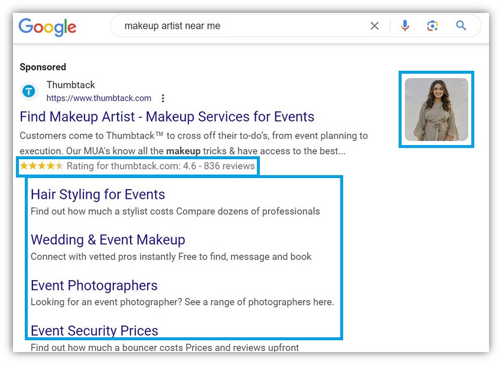Viewport: 502px width, 365px height.
Task: Click the magnifying glass search button
Action: 461,26
